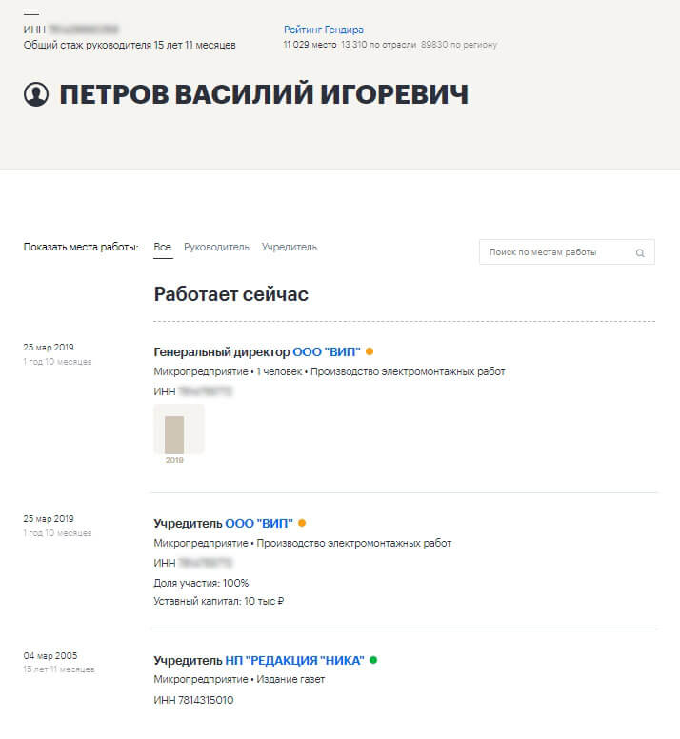Click the "Уставный капитал: 10 тыс ₽" text
The height and width of the screenshot is (739, 680).
pos(219,601)
